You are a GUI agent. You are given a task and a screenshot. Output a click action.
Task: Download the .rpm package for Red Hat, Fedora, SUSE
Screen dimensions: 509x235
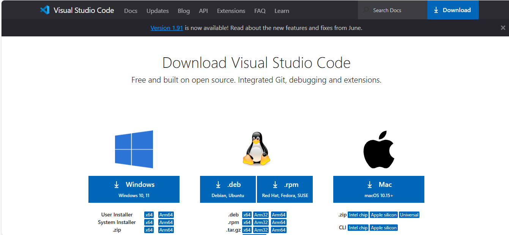click(285, 189)
